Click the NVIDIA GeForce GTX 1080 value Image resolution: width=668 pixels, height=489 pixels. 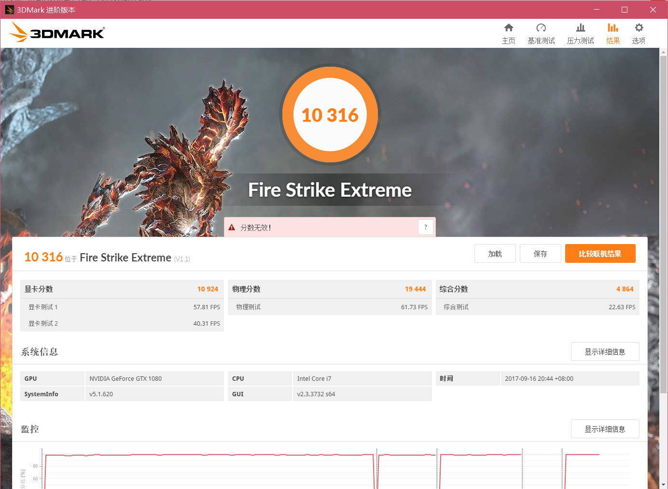coord(125,379)
